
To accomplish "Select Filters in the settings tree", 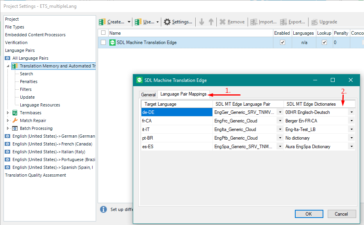I will (26, 89).
